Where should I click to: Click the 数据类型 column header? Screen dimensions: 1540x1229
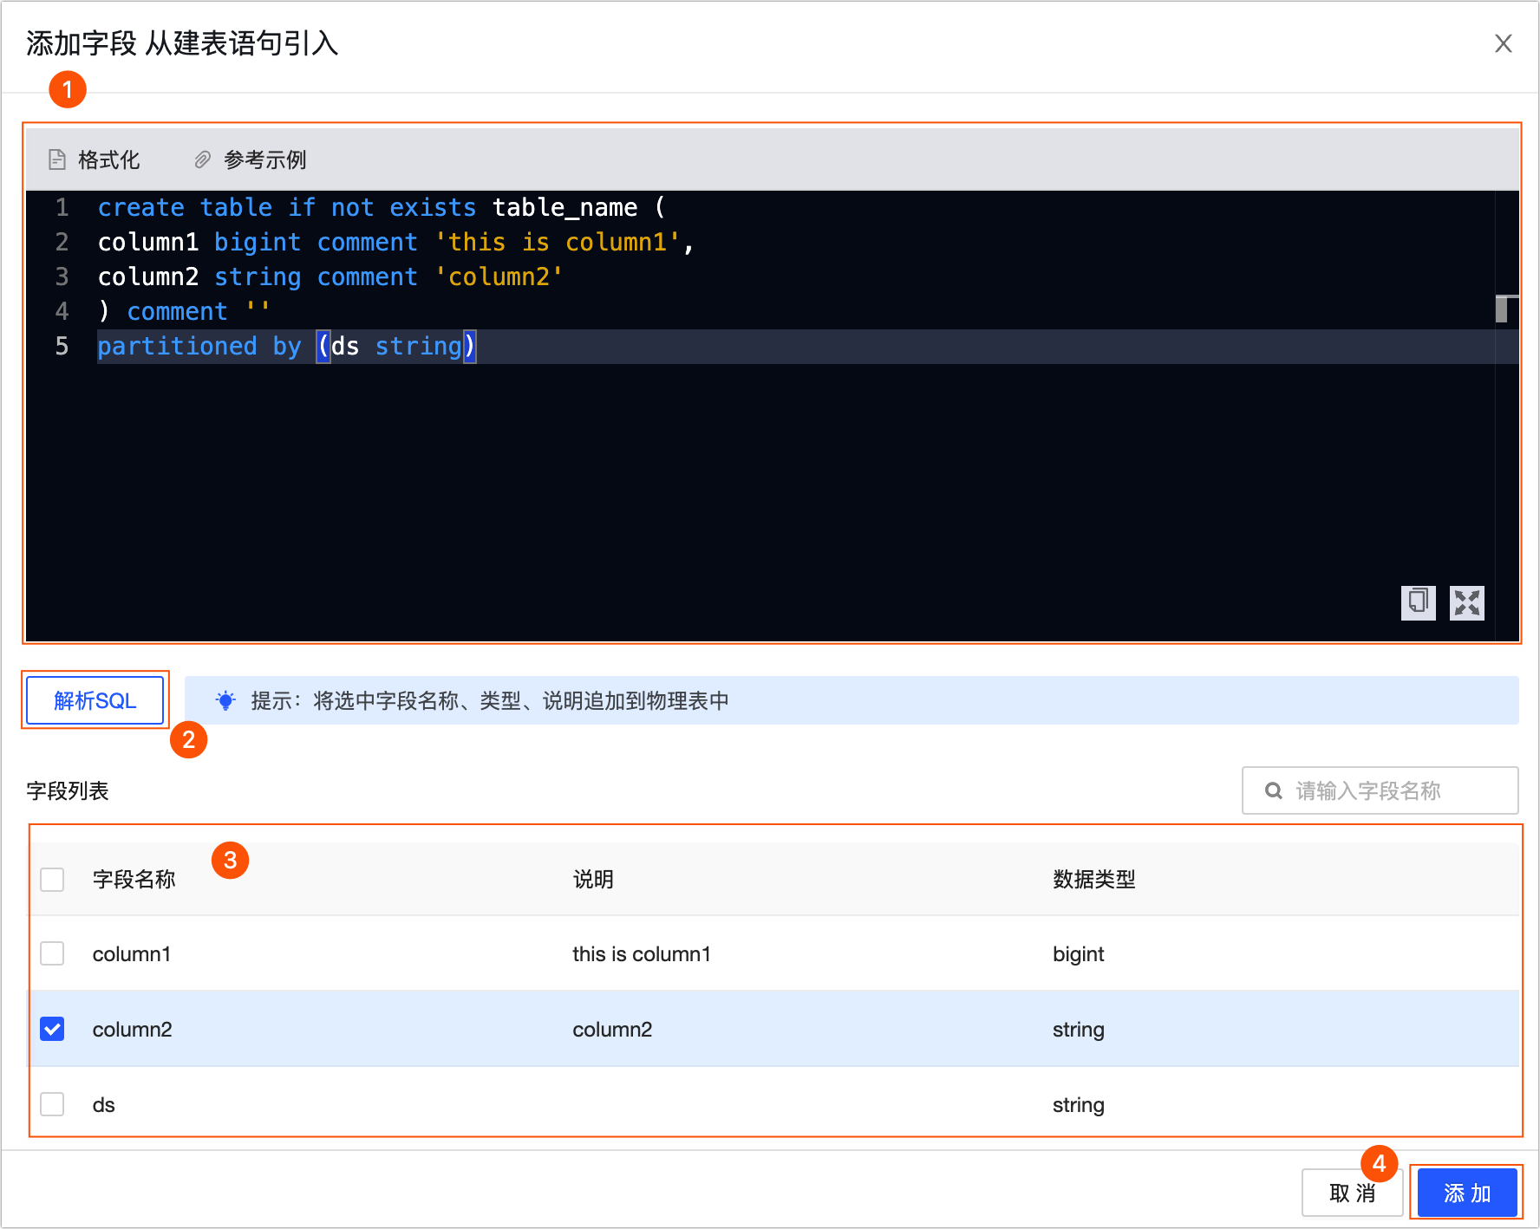pyautogui.click(x=1094, y=879)
